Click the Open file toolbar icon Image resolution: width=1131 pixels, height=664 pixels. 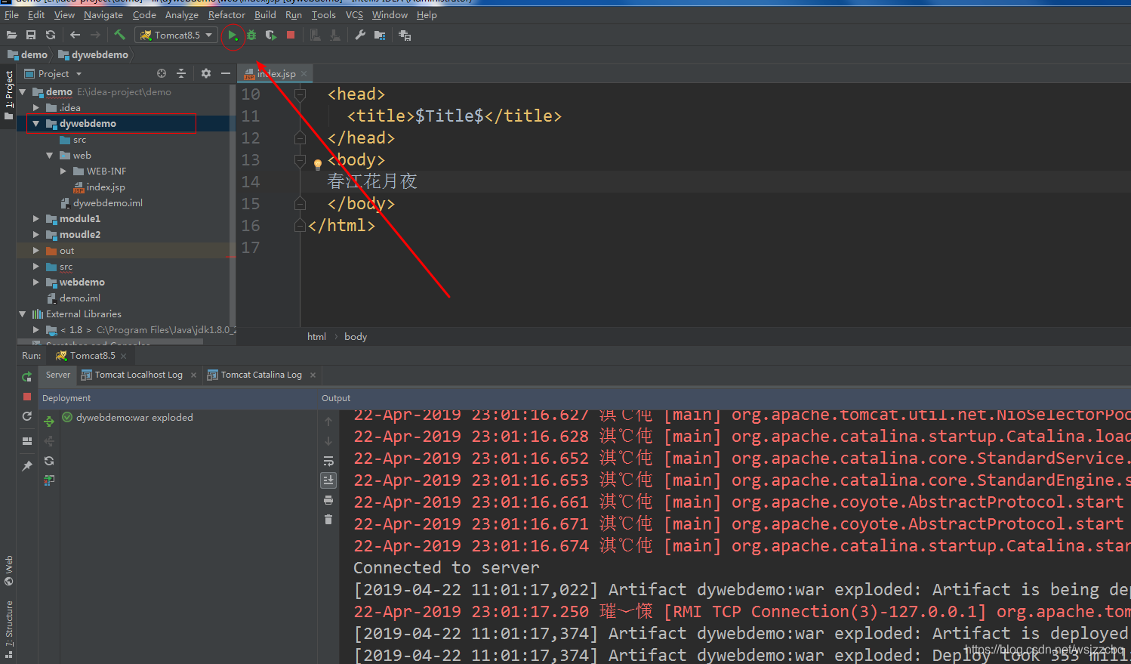pyautogui.click(x=11, y=35)
